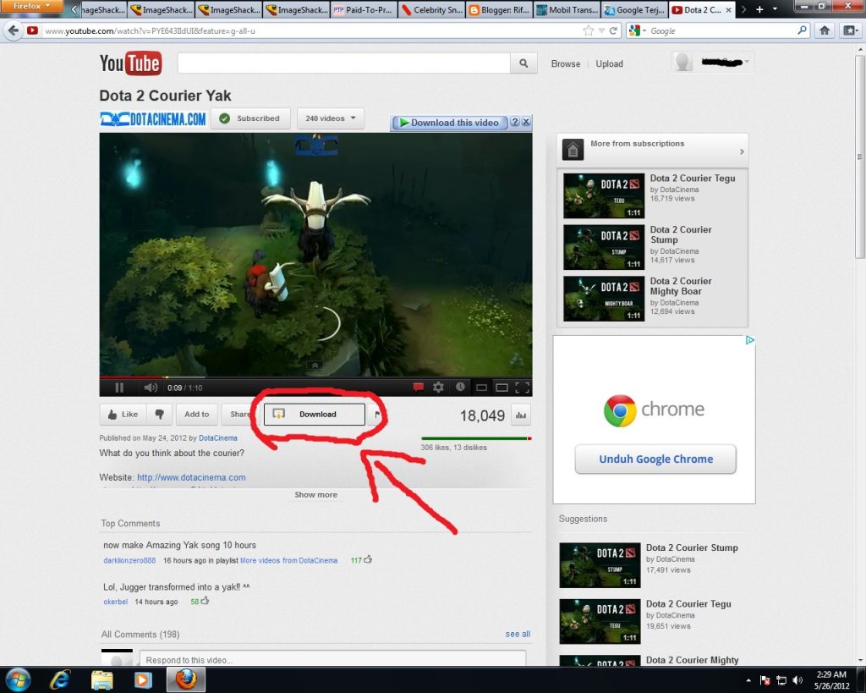866x693 pixels.
Task: Open Firefox home page icon
Action: point(825,30)
